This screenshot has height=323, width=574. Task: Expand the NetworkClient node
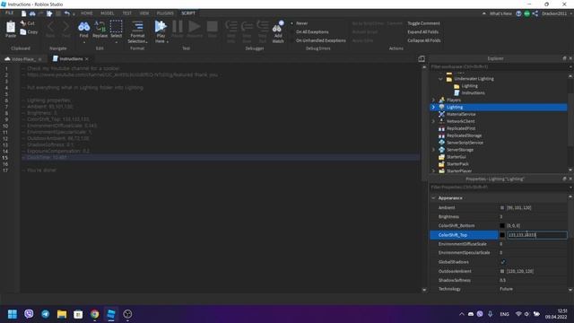433,121
